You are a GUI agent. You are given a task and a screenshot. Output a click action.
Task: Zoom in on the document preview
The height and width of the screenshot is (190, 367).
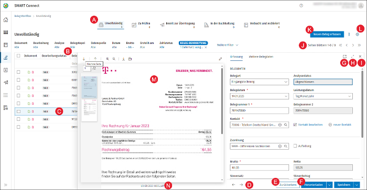pos(107,59)
